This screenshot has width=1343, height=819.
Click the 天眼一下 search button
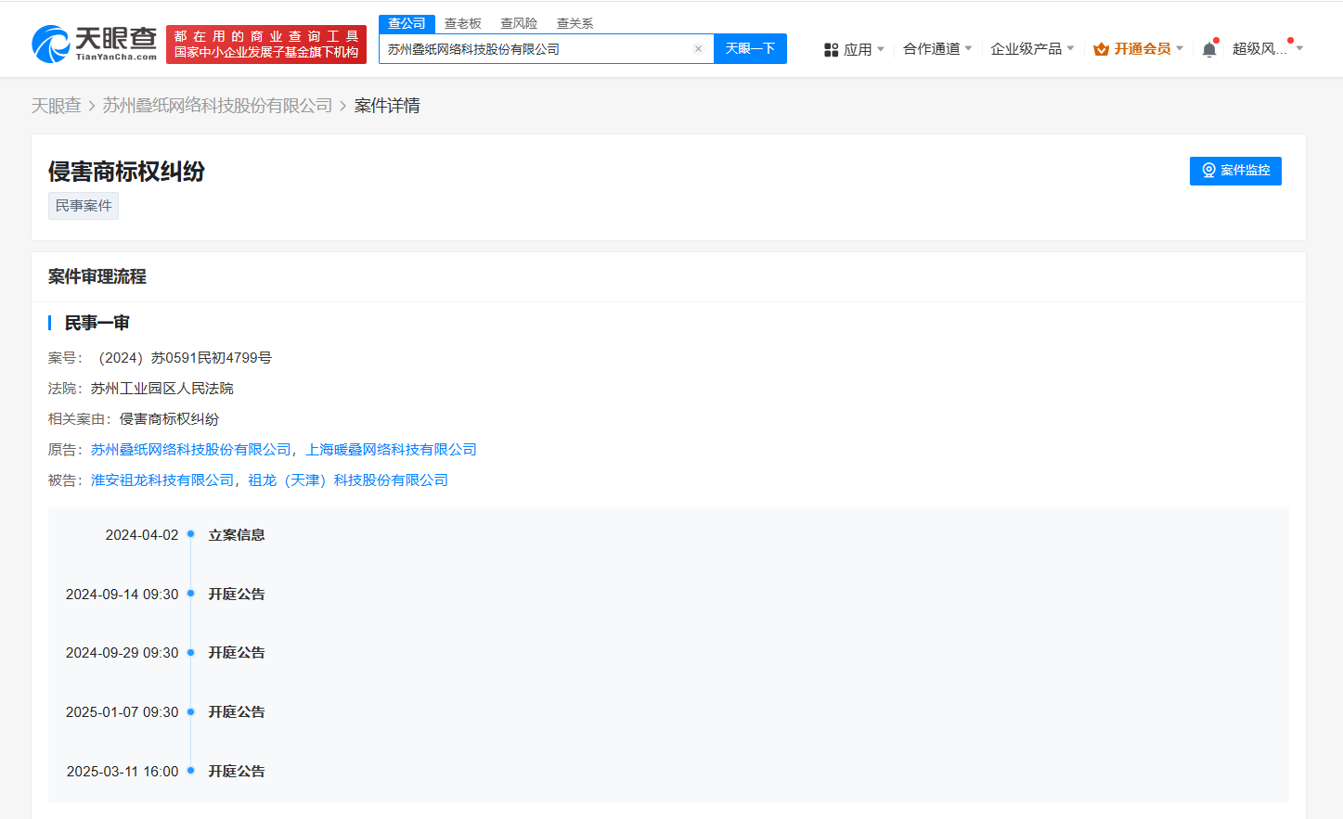pos(750,48)
